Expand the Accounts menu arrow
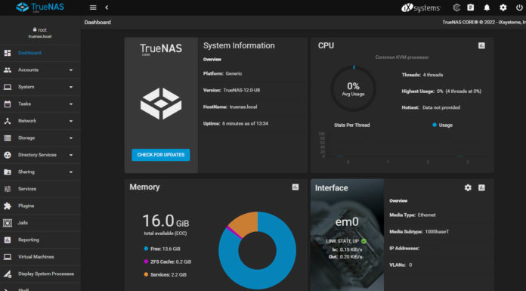The image size is (526, 291). coord(71,70)
